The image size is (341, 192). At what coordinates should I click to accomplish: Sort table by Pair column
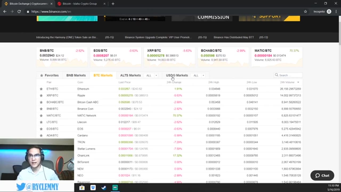coord(49,82)
